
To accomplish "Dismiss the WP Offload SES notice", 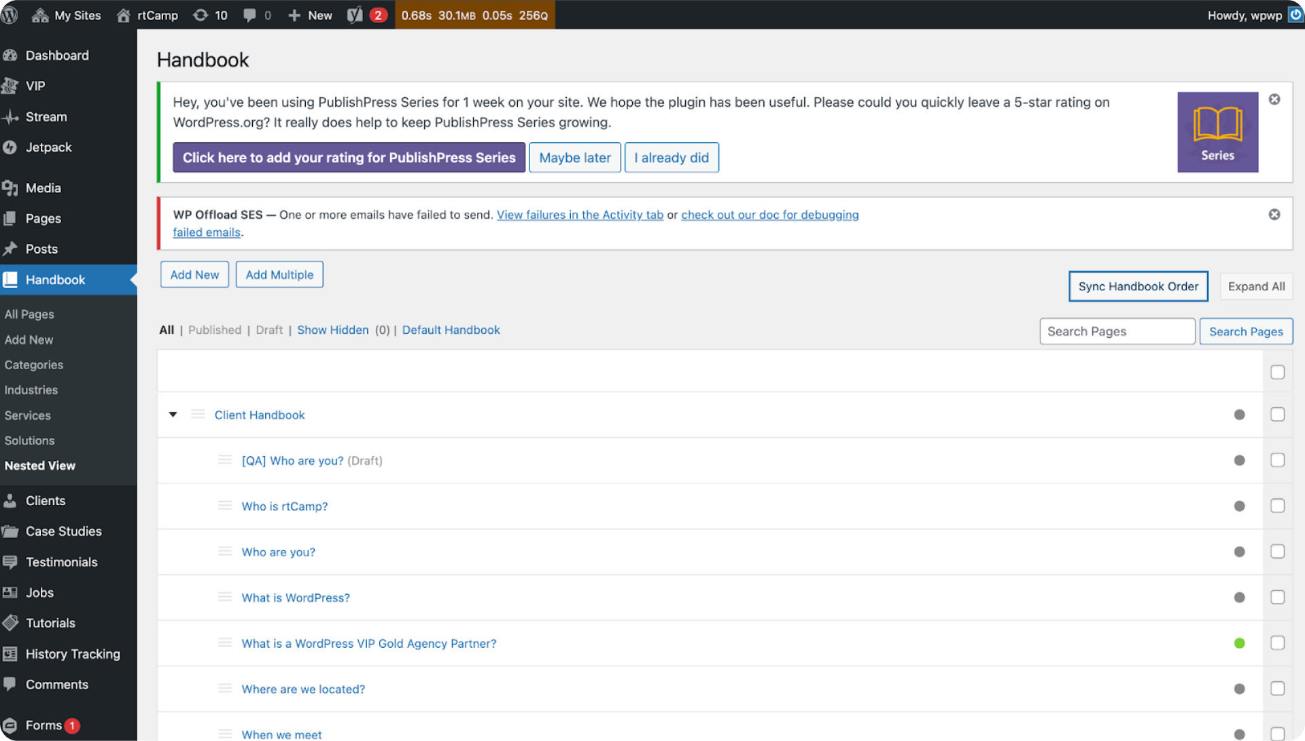I will coord(1274,214).
